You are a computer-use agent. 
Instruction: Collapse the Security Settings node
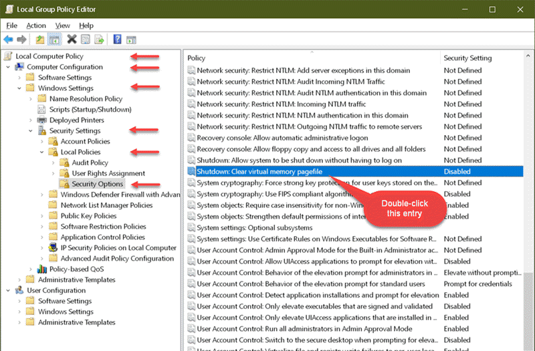click(31, 131)
